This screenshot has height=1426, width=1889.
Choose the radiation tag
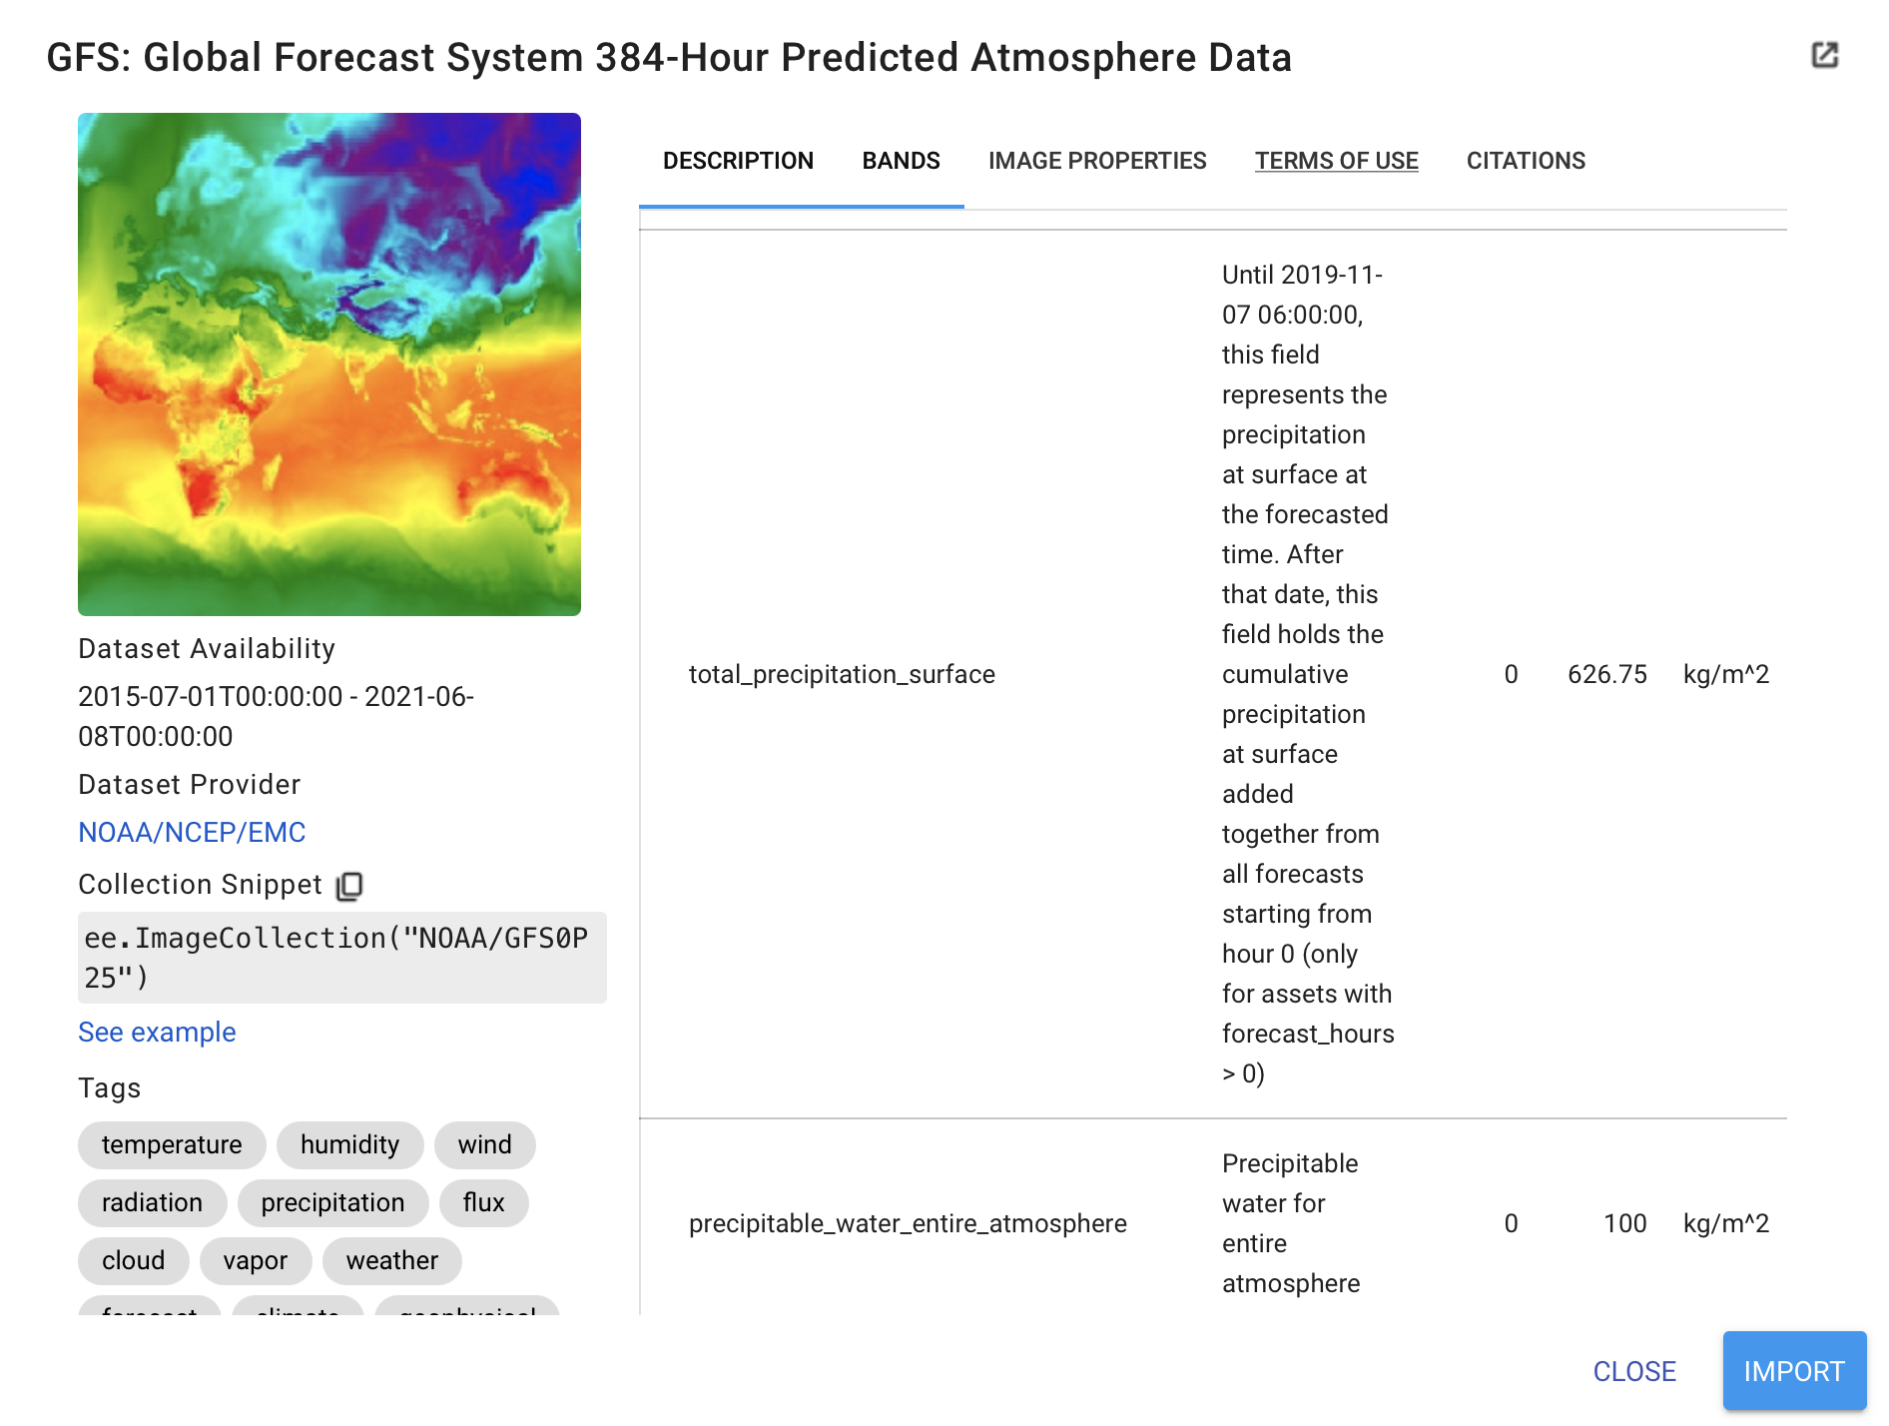(152, 1202)
